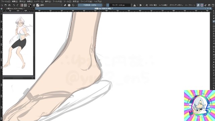Viewport: 215px width, 121px height.
Task: Open the ファイル menu
Action: 6,1
